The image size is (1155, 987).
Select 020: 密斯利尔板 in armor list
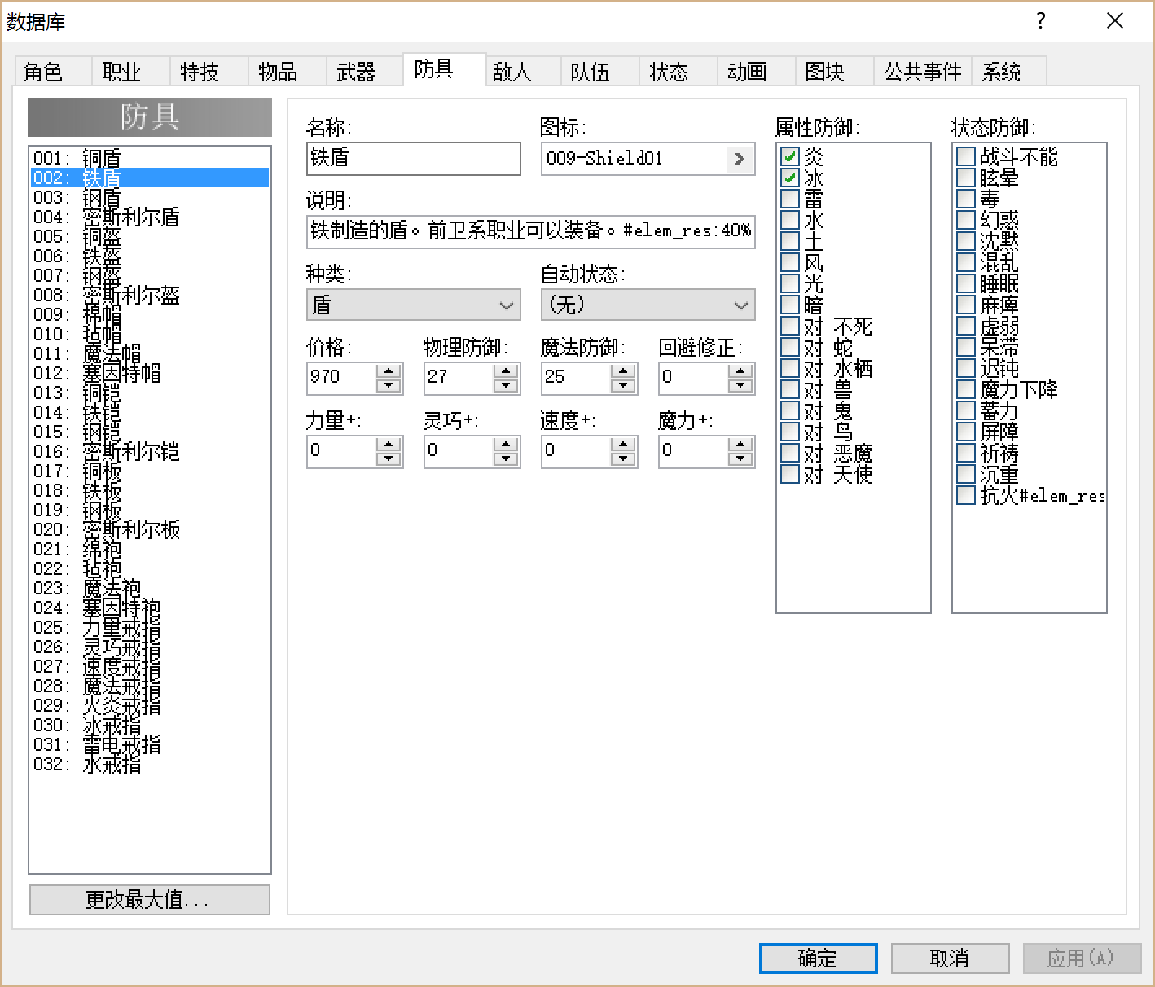coord(150,529)
